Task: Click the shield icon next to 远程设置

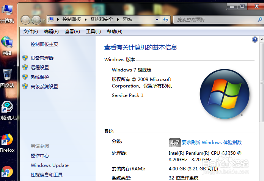Action: pyautogui.click(x=25, y=67)
